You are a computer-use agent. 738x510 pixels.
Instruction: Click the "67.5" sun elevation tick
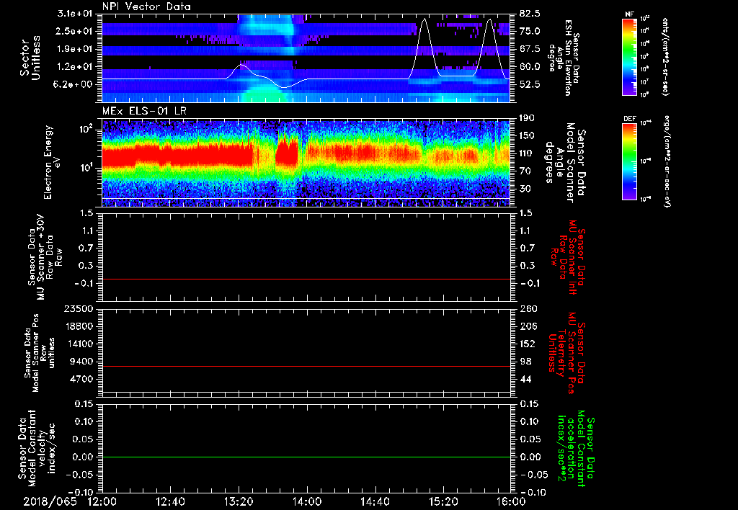coord(530,49)
